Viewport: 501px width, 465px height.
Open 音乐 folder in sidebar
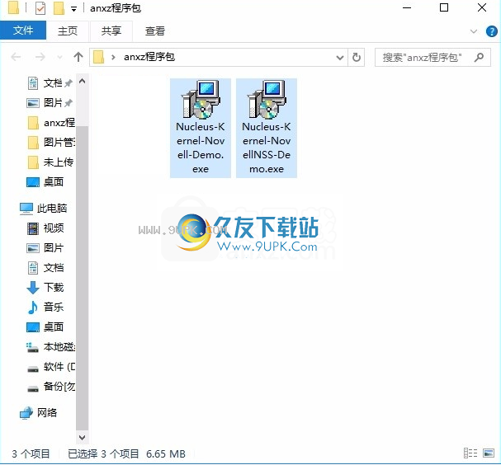[45, 308]
